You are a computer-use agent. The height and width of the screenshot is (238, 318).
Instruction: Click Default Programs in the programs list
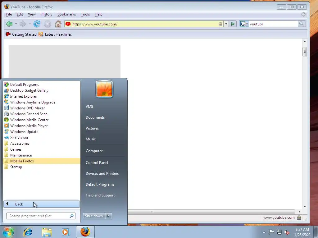point(24,85)
